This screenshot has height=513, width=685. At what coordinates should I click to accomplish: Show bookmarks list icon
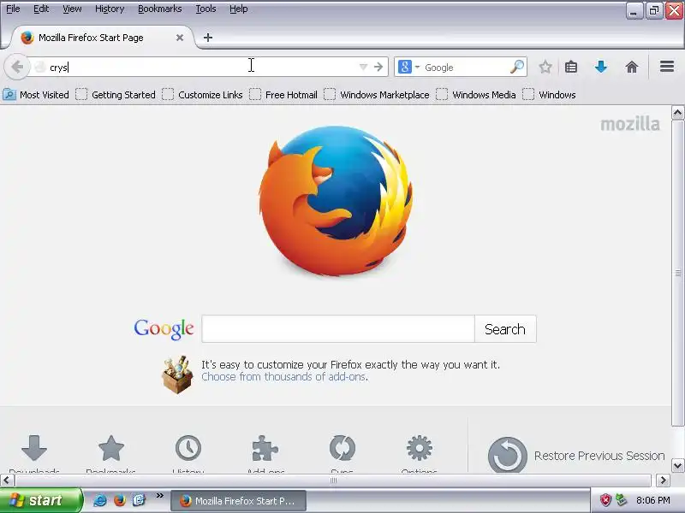[x=571, y=68]
